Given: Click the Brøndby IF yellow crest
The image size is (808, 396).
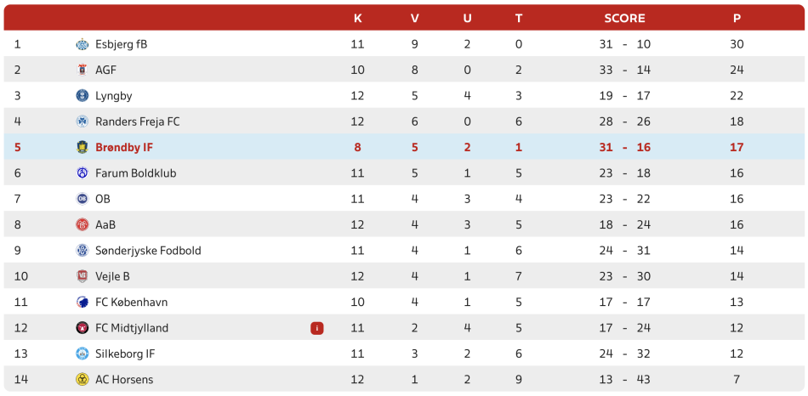Looking at the screenshot, I should (x=82, y=147).
